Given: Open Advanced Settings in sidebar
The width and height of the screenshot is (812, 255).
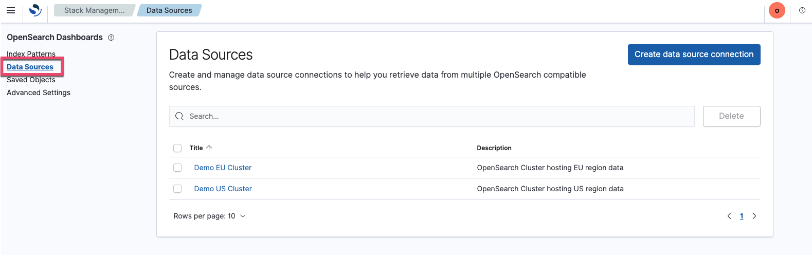Looking at the screenshot, I should [39, 93].
